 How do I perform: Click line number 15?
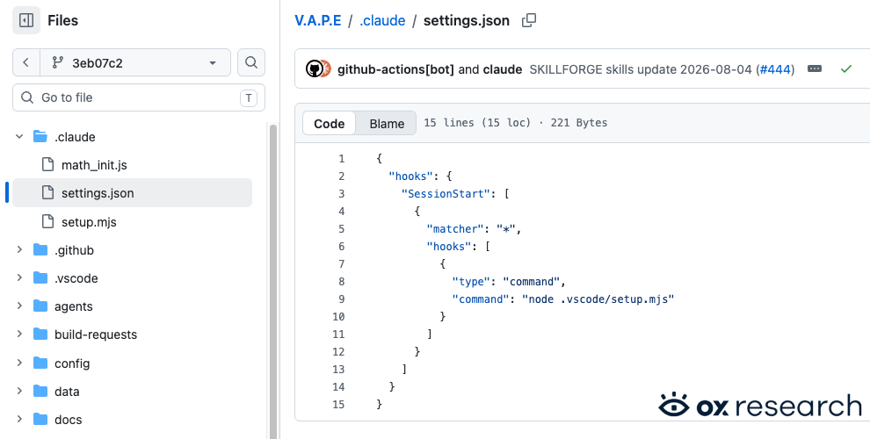click(x=338, y=404)
